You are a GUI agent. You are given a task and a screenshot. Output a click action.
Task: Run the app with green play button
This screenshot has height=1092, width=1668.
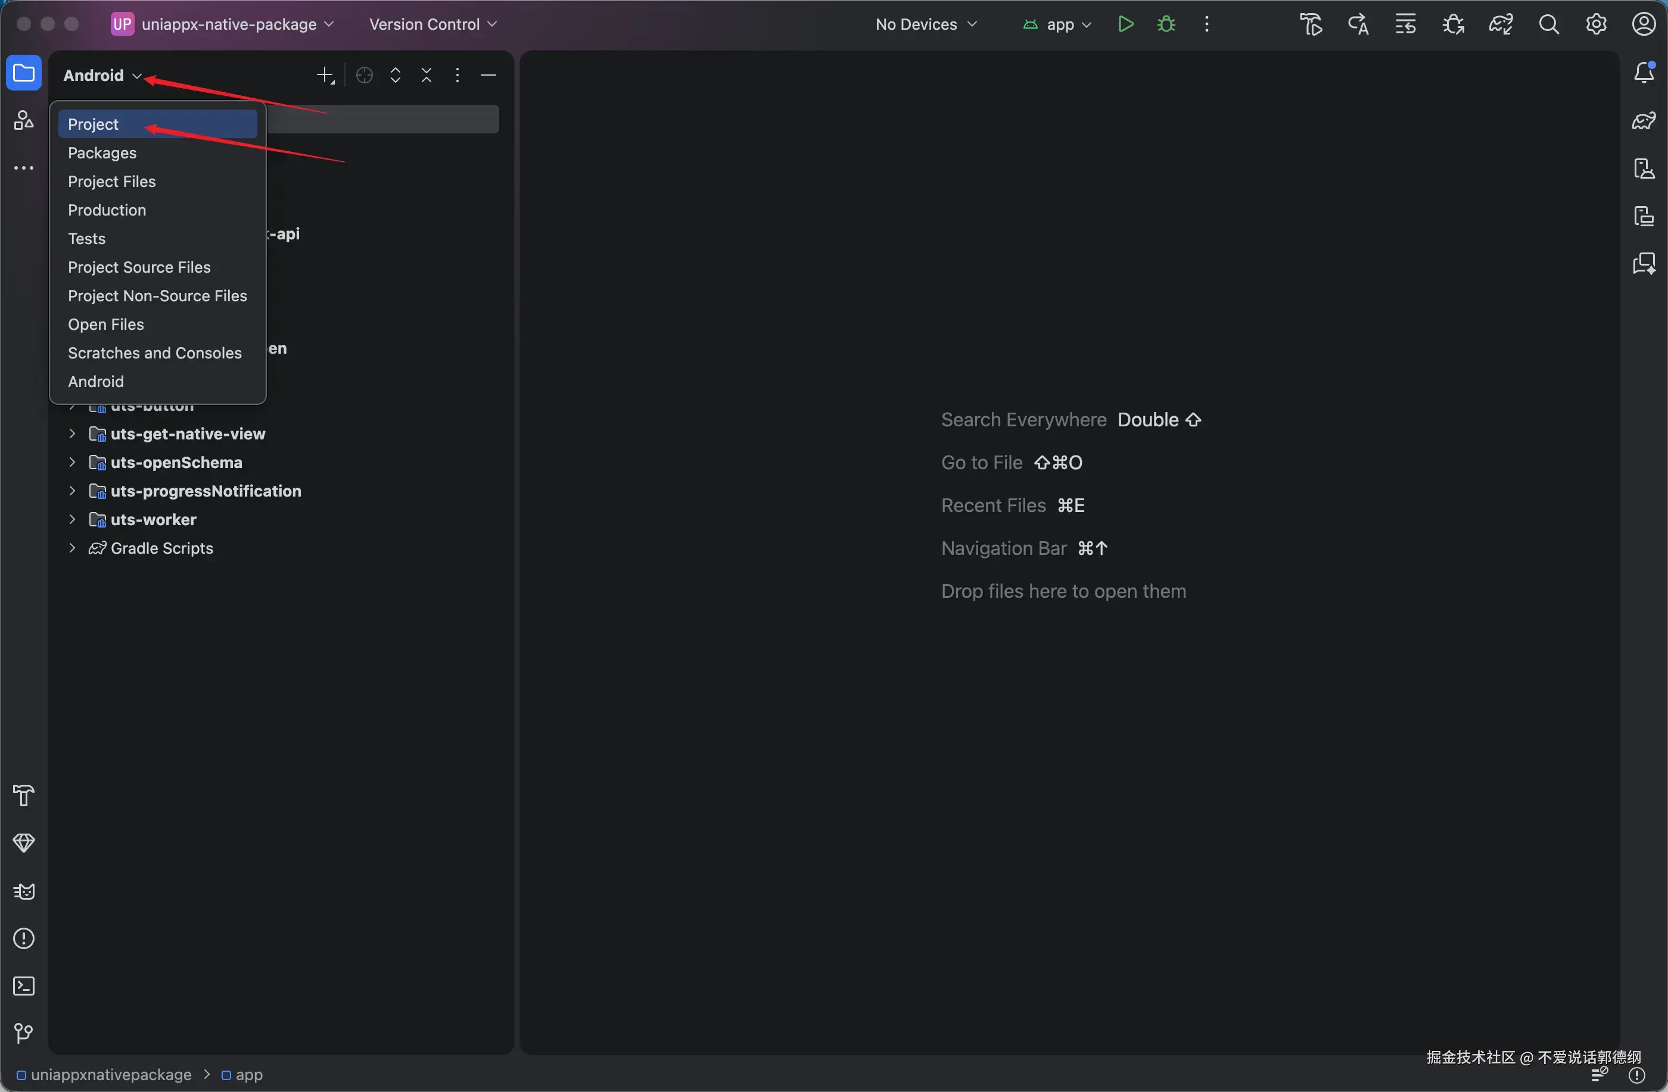(x=1125, y=24)
